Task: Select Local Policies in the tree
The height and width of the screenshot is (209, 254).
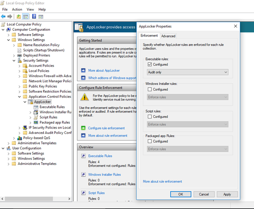Action: click(39, 71)
